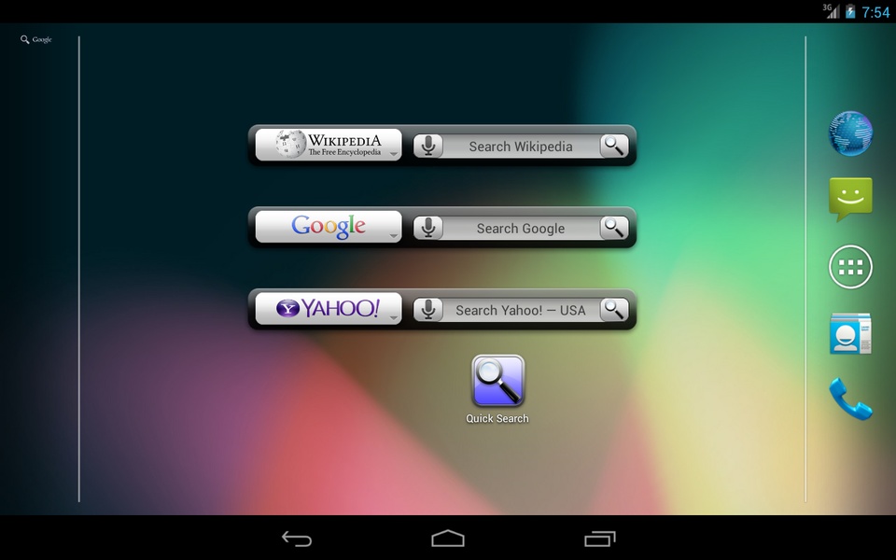The width and height of the screenshot is (896, 560).
Task: Tap the microphone in the Yahoo search bar
Action: point(428,310)
